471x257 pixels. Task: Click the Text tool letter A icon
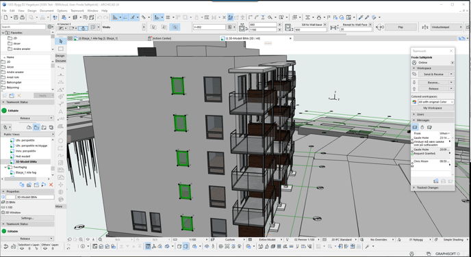click(x=61, y=111)
